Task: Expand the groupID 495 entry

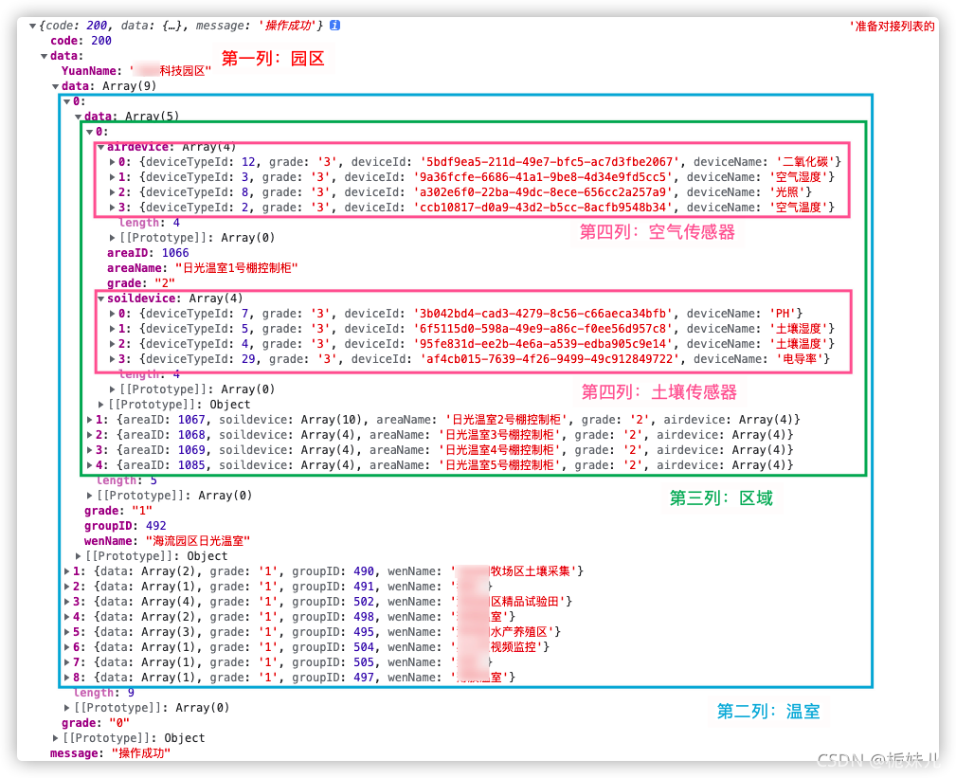Action: 67,632
